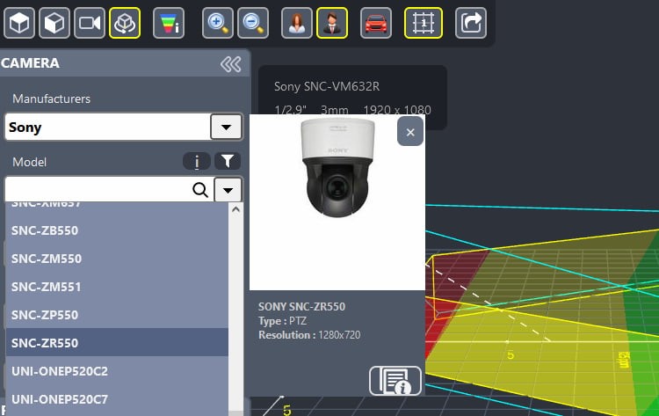The height and width of the screenshot is (416, 659).
Task: Click the export share arrow icon
Action: tap(471, 23)
